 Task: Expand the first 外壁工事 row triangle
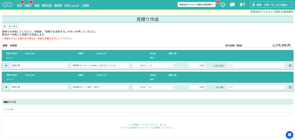click(x=6, y=66)
